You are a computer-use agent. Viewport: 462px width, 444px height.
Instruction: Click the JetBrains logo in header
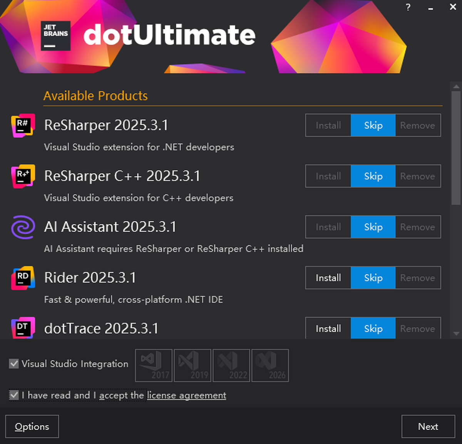pyautogui.click(x=55, y=36)
